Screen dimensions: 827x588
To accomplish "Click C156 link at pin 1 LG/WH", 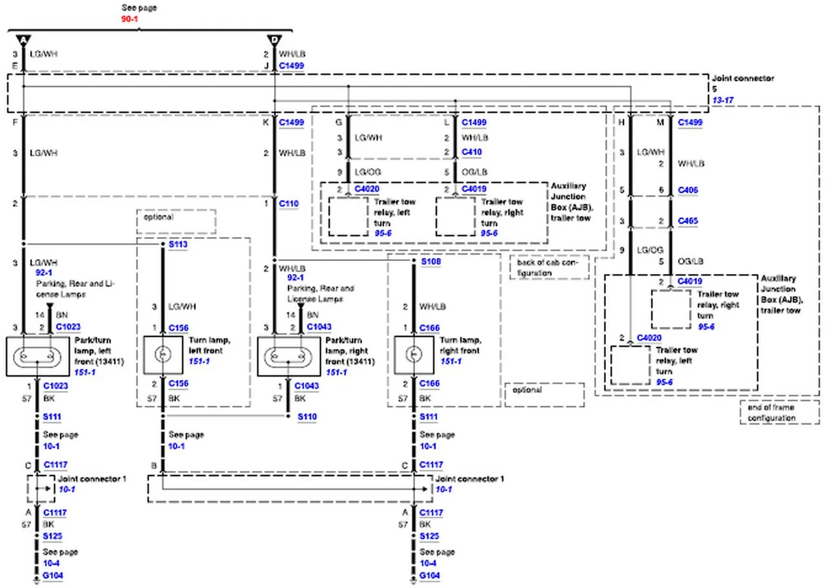I will click(x=178, y=328).
